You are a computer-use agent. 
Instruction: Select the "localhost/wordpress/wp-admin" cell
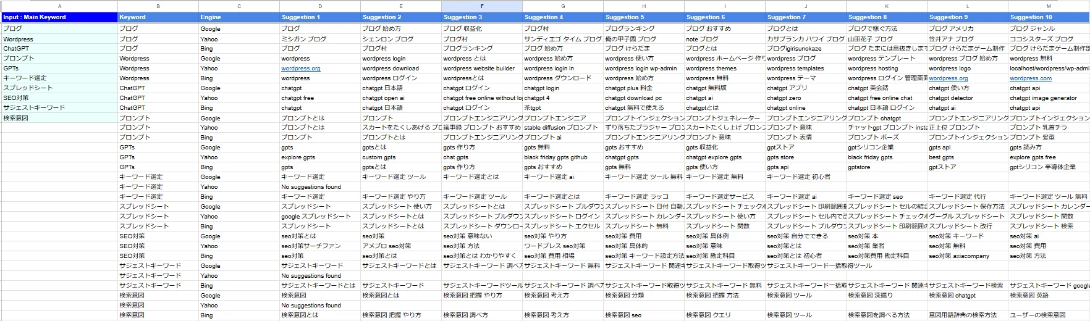[x=1049, y=69]
